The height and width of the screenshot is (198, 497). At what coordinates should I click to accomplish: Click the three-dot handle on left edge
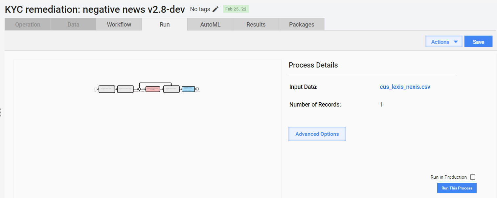tap(1, 112)
